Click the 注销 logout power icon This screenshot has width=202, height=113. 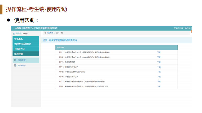pyautogui.click(x=186, y=28)
